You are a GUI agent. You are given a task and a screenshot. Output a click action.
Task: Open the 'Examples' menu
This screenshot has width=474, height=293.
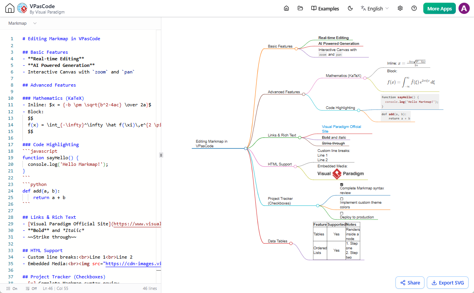coord(325,9)
